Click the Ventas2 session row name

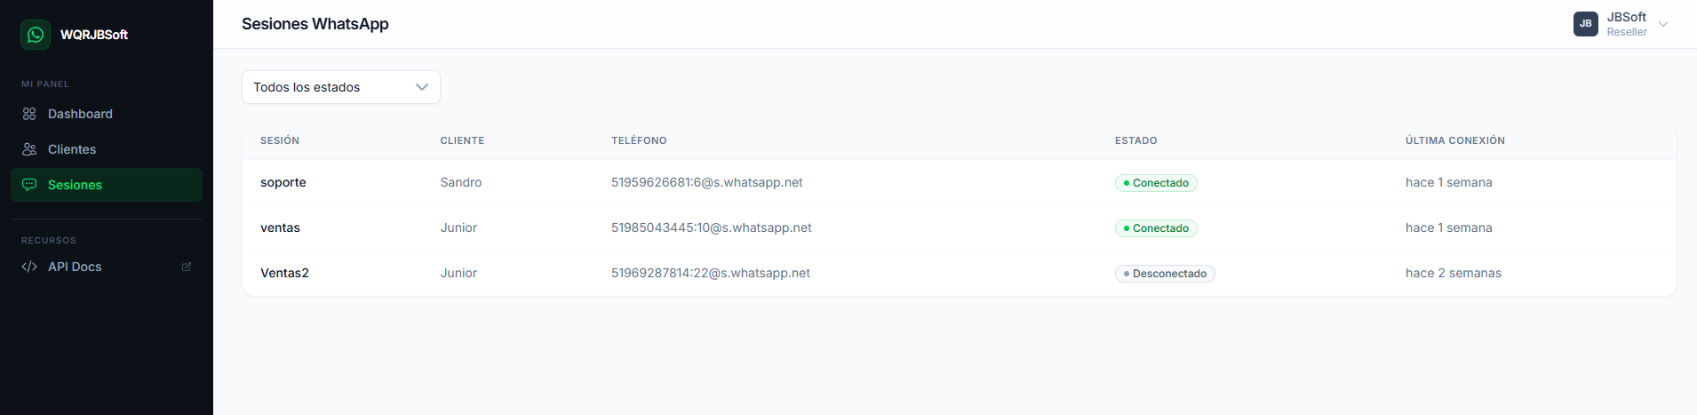[284, 273]
